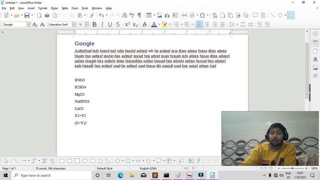Open the Edit menu
This screenshot has height=180, width=320.
click(12, 8)
